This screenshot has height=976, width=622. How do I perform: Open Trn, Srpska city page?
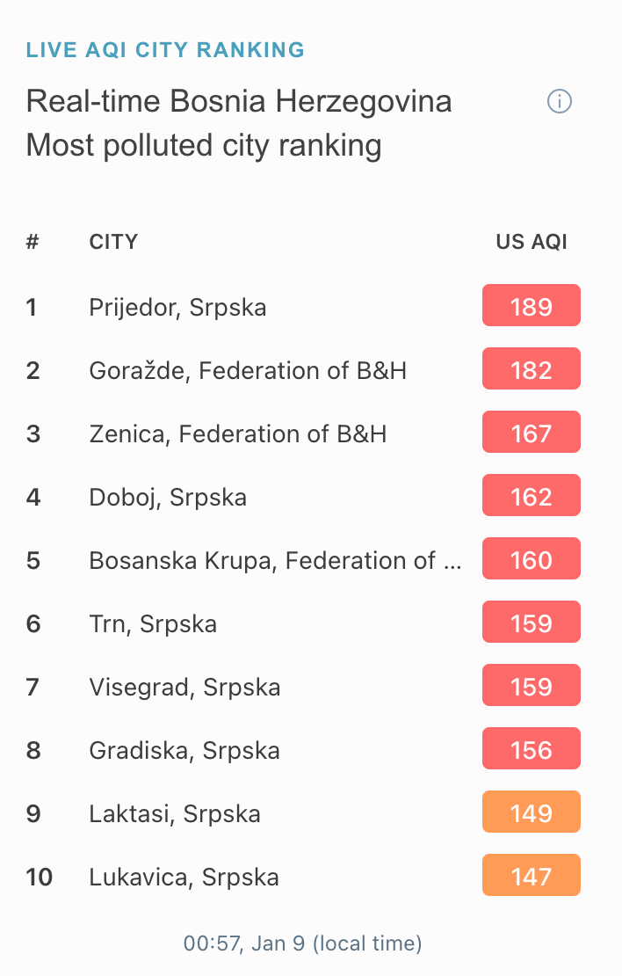click(153, 623)
